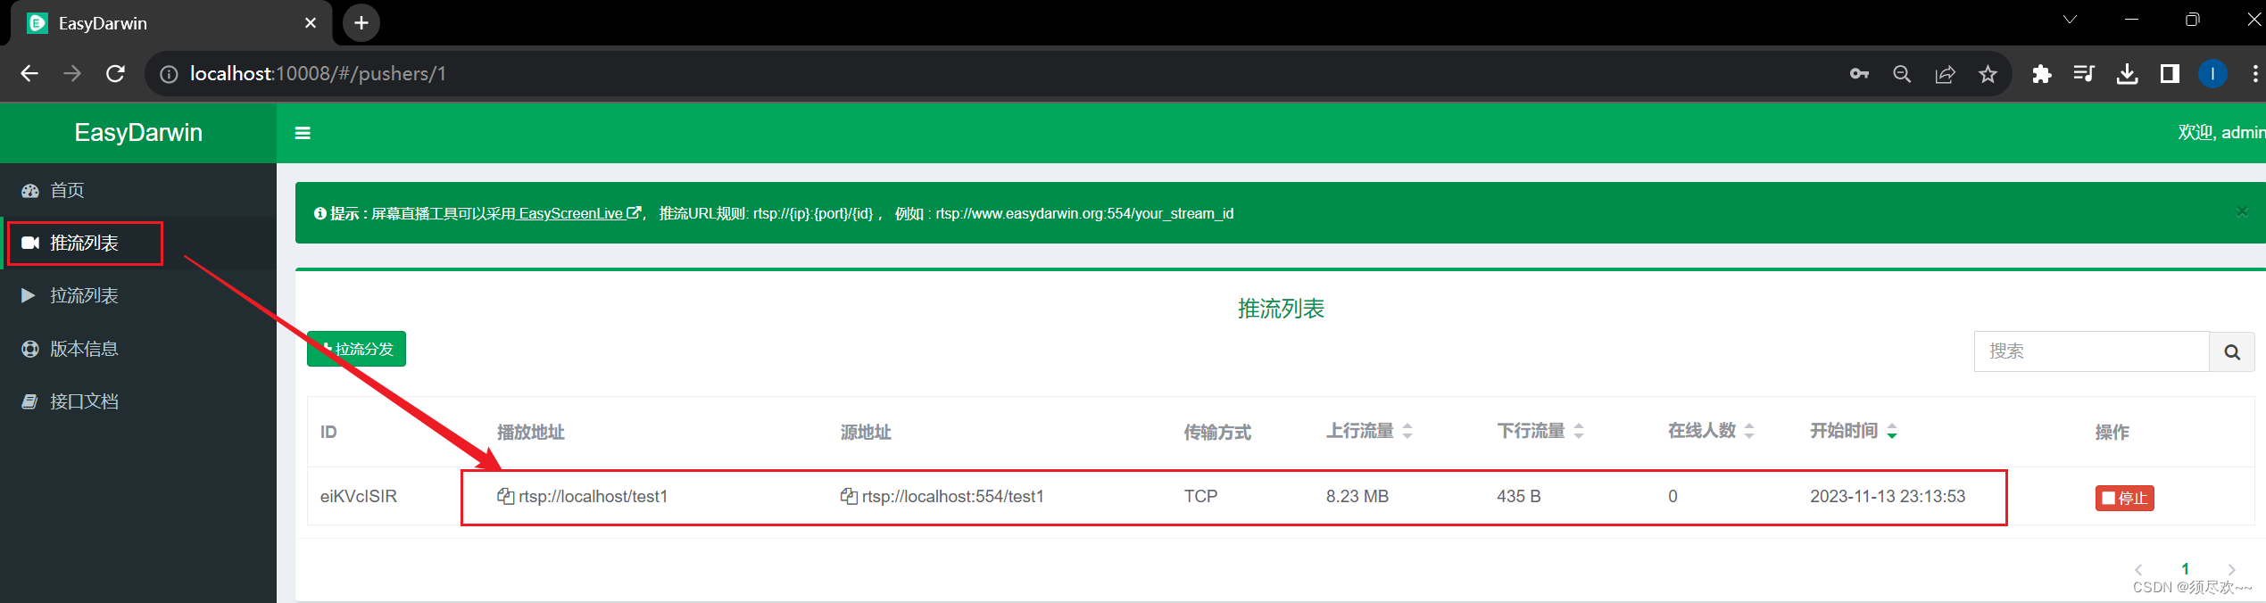Dismiss the green tip banner
Screen dimensions: 2266x603
coord(2242,211)
